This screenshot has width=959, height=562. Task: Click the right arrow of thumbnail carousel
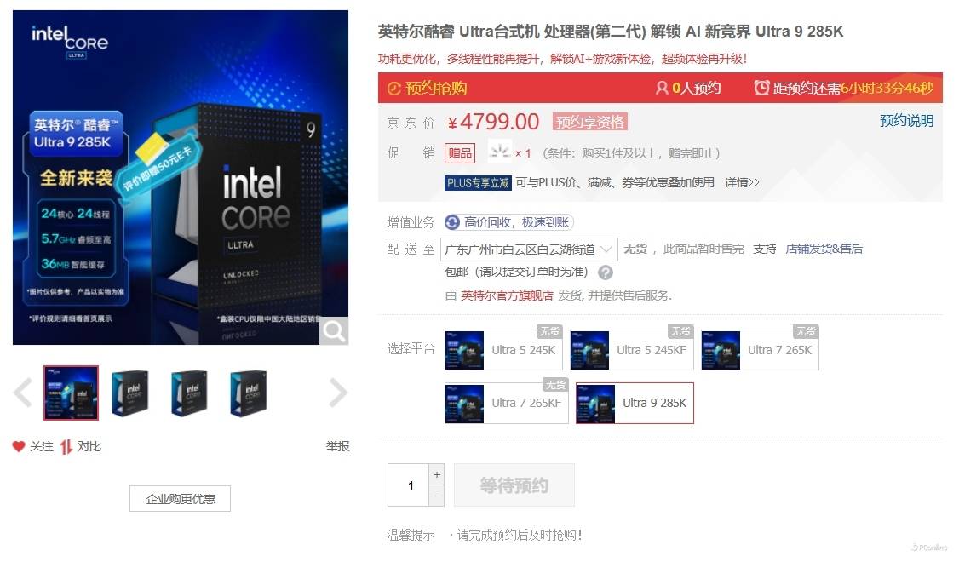pos(338,393)
